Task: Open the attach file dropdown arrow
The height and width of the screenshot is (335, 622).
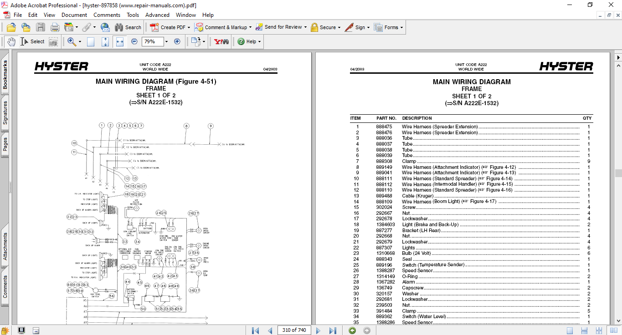Action: tap(93, 28)
